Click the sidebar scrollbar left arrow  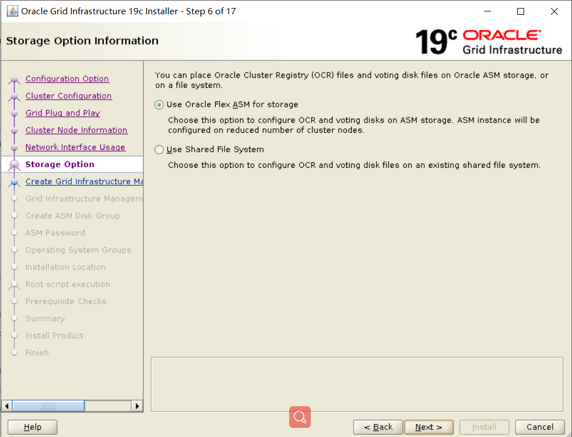pos(7,406)
